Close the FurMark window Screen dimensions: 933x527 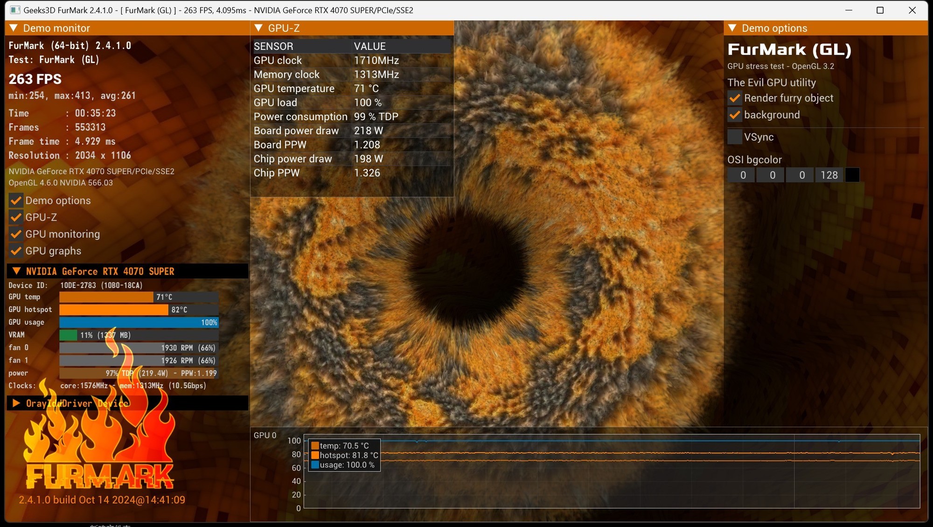912,10
